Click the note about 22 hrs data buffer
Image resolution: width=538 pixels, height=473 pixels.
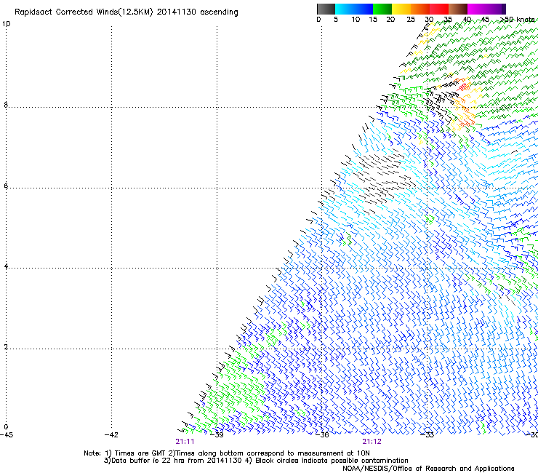pyautogui.click(x=173, y=461)
